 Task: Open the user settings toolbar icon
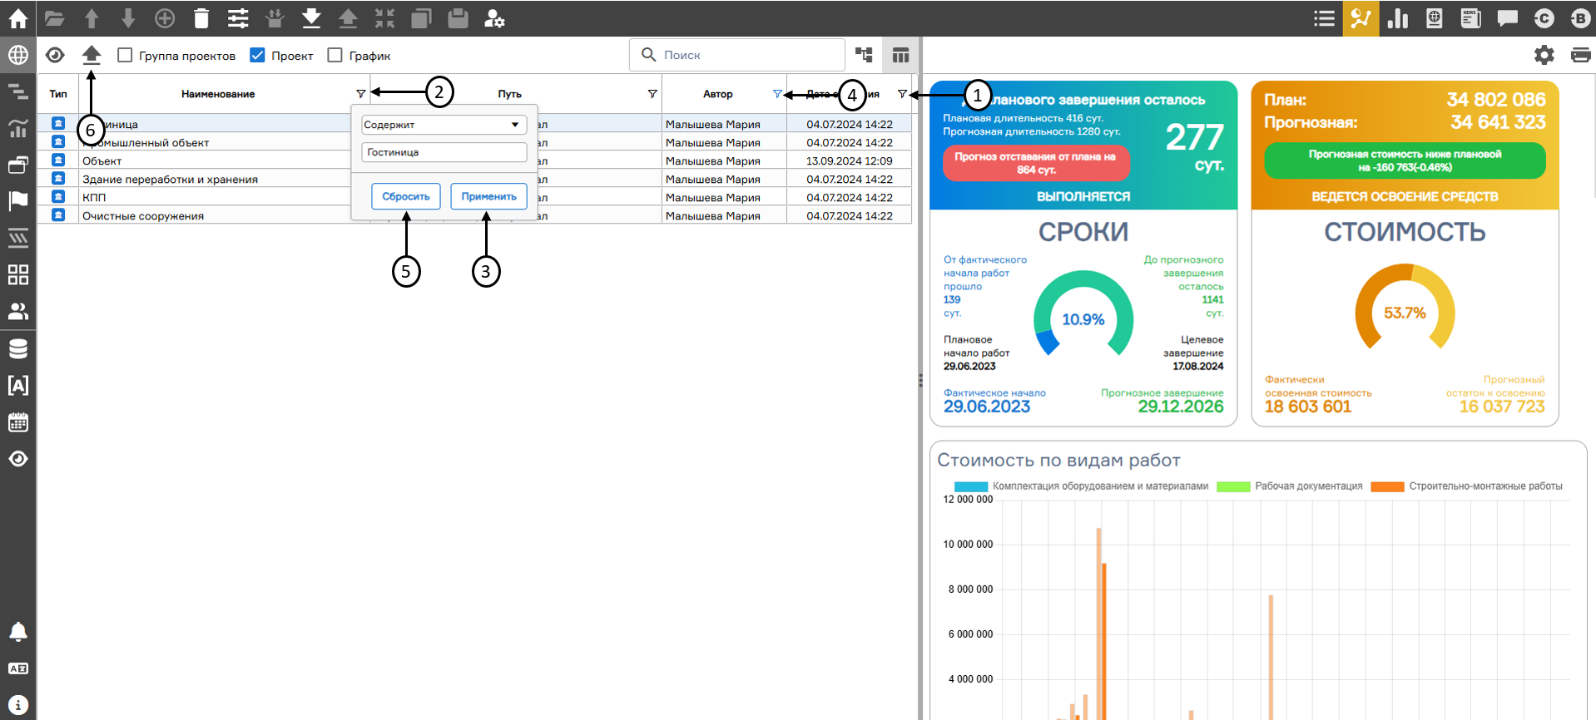[494, 18]
